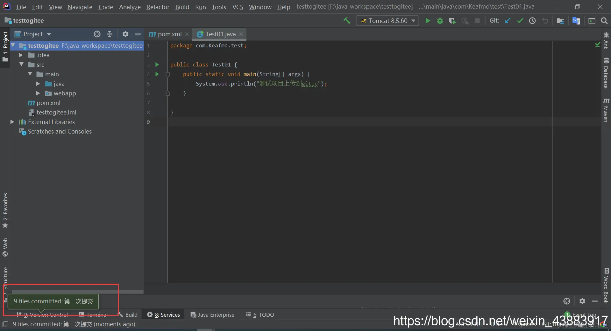Open the Build tool window tab
Image resolution: width=611 pixels, height=331 pixels.
(x=128, y=315)
